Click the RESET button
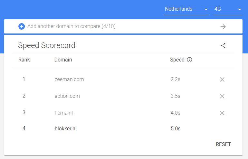Viewport: 248px width, 159px height. coord(223,144)
